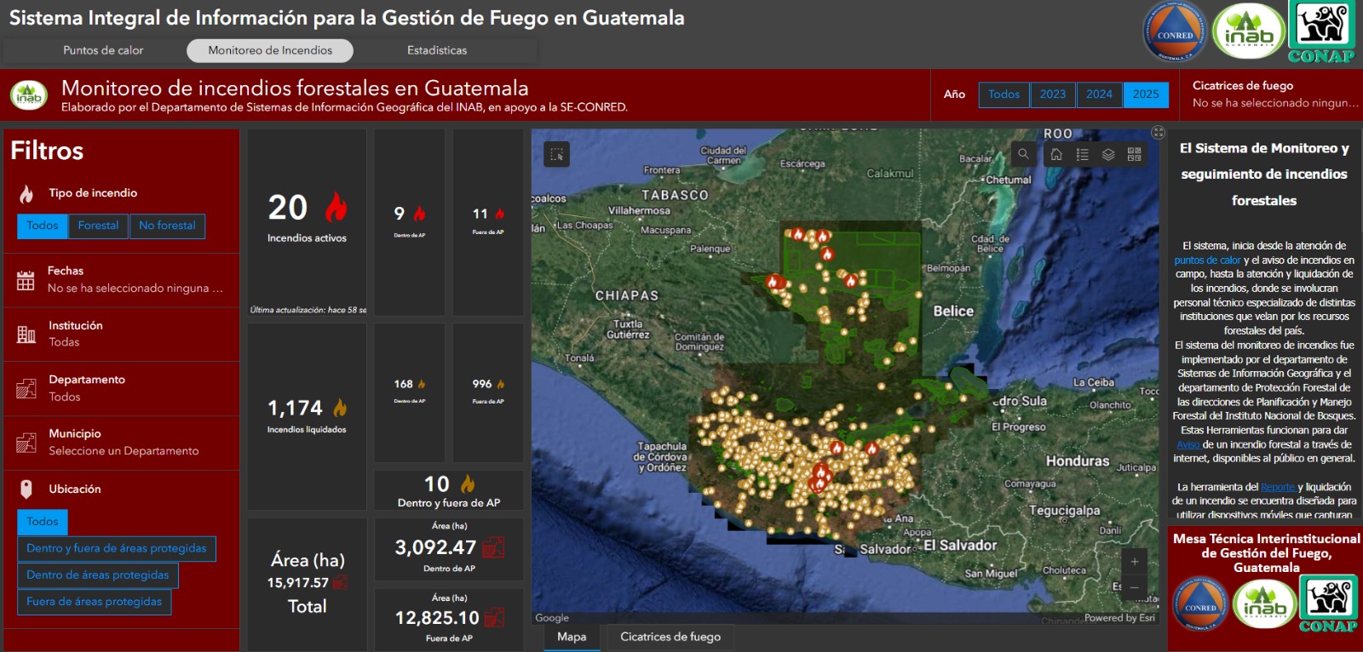Expand the Departamento filter selector
Viewport: 1363px width, 652px height.
pos(121,388)
